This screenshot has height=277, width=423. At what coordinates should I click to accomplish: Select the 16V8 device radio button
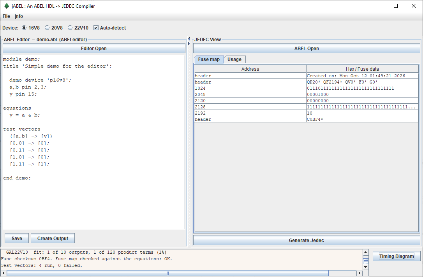click(x=31, y=28)
